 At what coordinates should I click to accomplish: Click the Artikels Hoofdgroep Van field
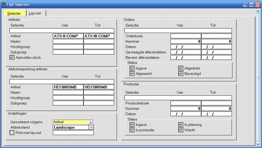click(x=68, y=47)
